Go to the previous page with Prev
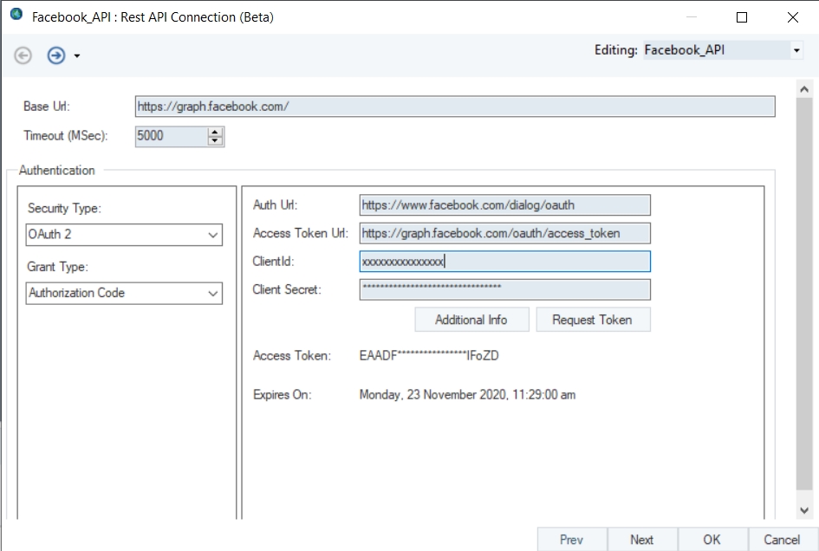 (571, 539)
